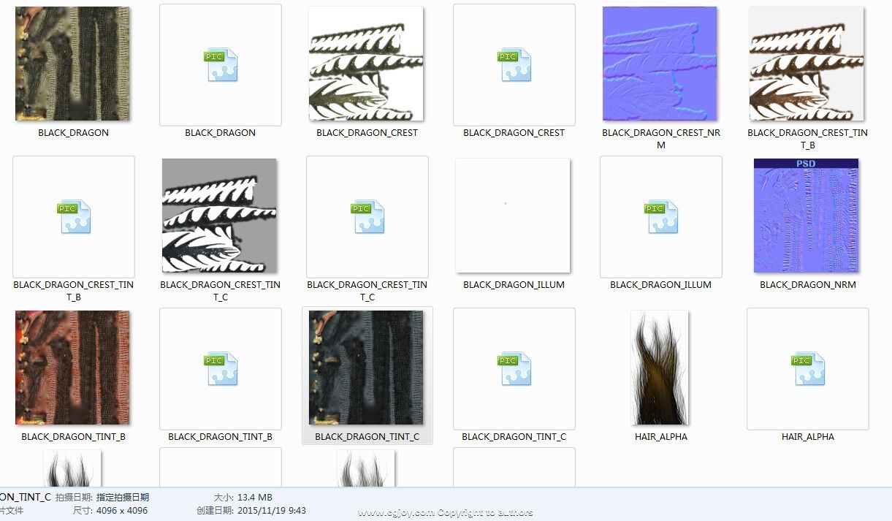Select the gray BLACK_DRAGON_CREST_TINT_C image thumbnail
The image size is (892, 521).
[x=219, y=216]
